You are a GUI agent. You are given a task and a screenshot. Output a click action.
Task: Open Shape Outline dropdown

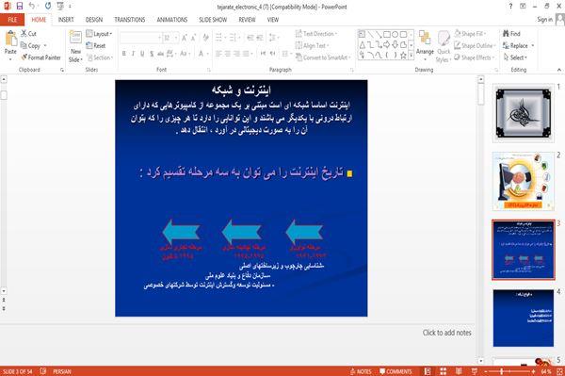(x=475, y=45)
